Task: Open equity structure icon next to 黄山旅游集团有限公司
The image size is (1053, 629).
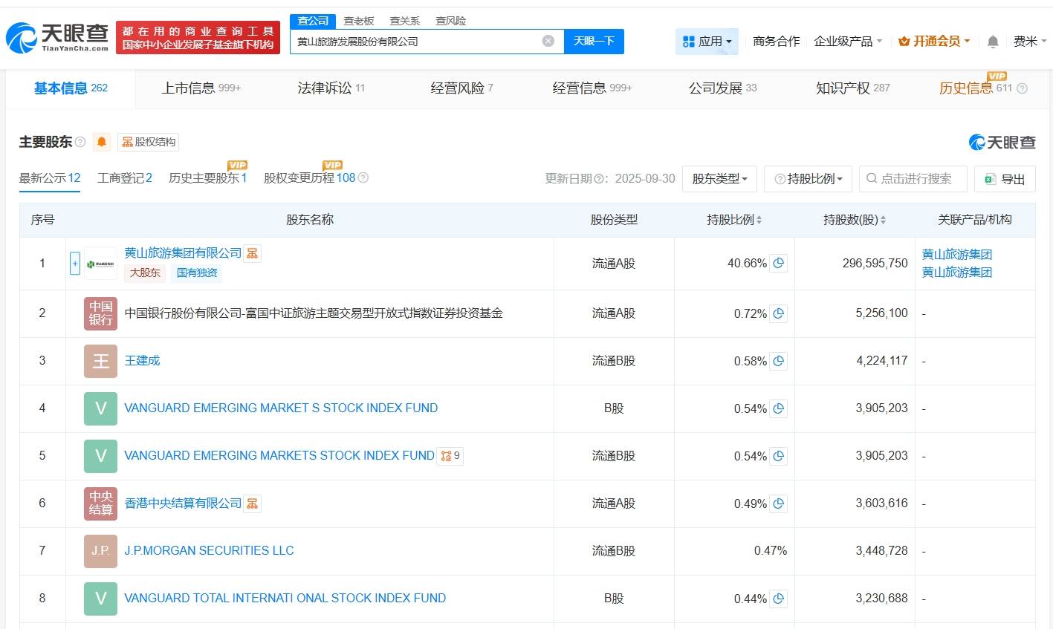Action: coord(253,253)
